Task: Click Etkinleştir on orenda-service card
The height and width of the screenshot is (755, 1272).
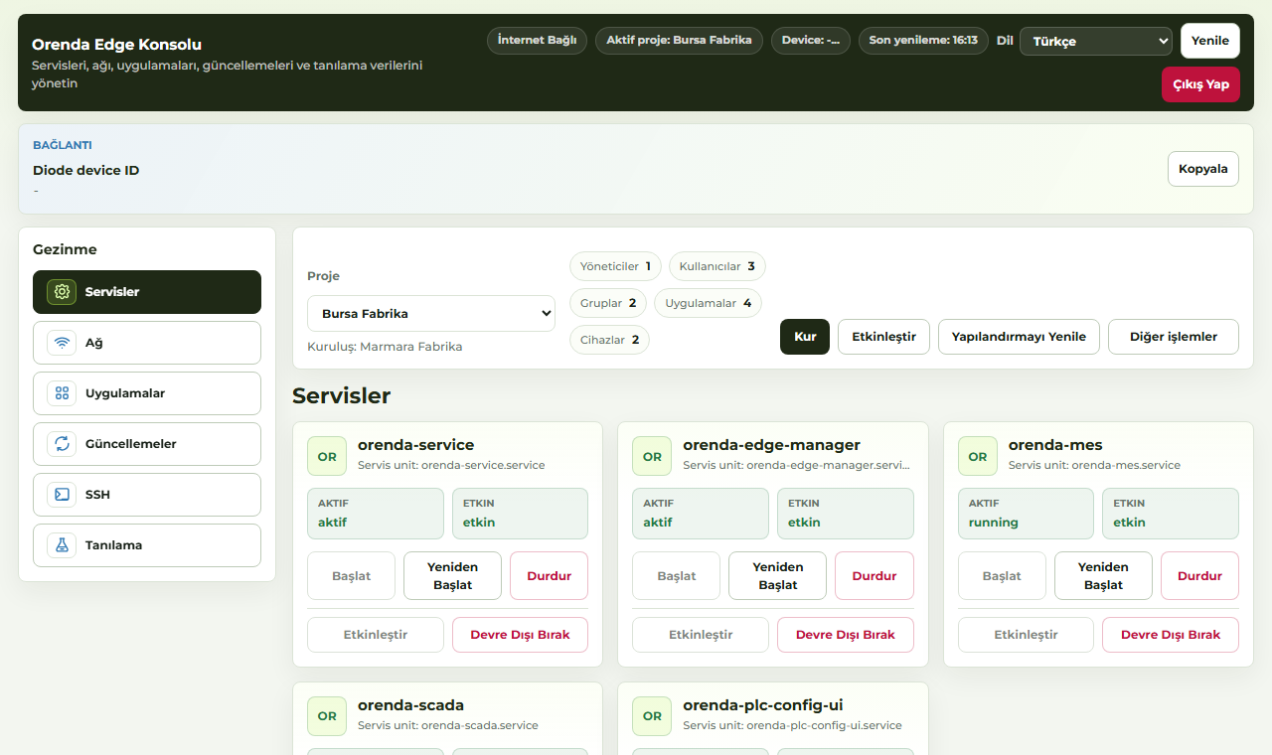Action: pos(376,635)
